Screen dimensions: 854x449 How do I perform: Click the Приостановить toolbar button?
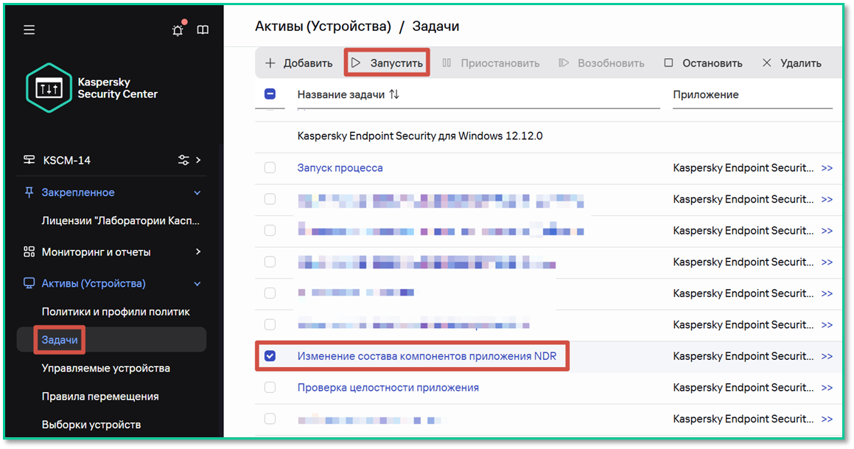(x=491, y=63)
